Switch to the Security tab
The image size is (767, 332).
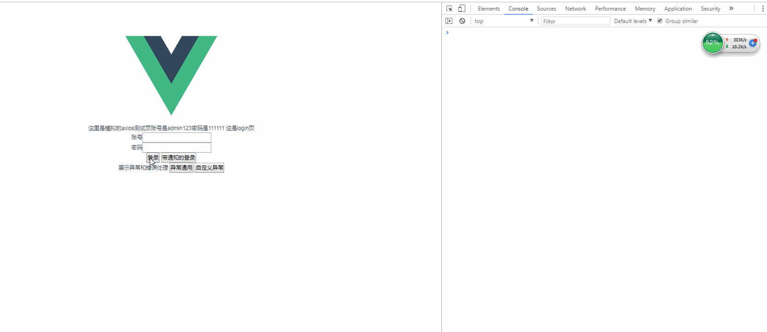point(711,9)
